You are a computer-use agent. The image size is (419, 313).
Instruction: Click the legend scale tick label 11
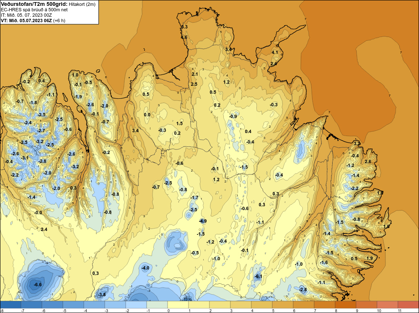[399, 310]
